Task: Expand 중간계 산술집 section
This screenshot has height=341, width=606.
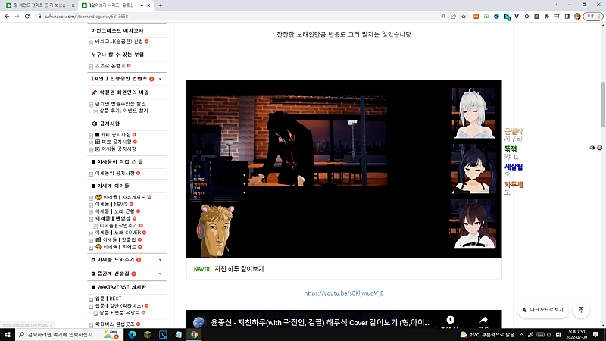Action: (161, 274)
